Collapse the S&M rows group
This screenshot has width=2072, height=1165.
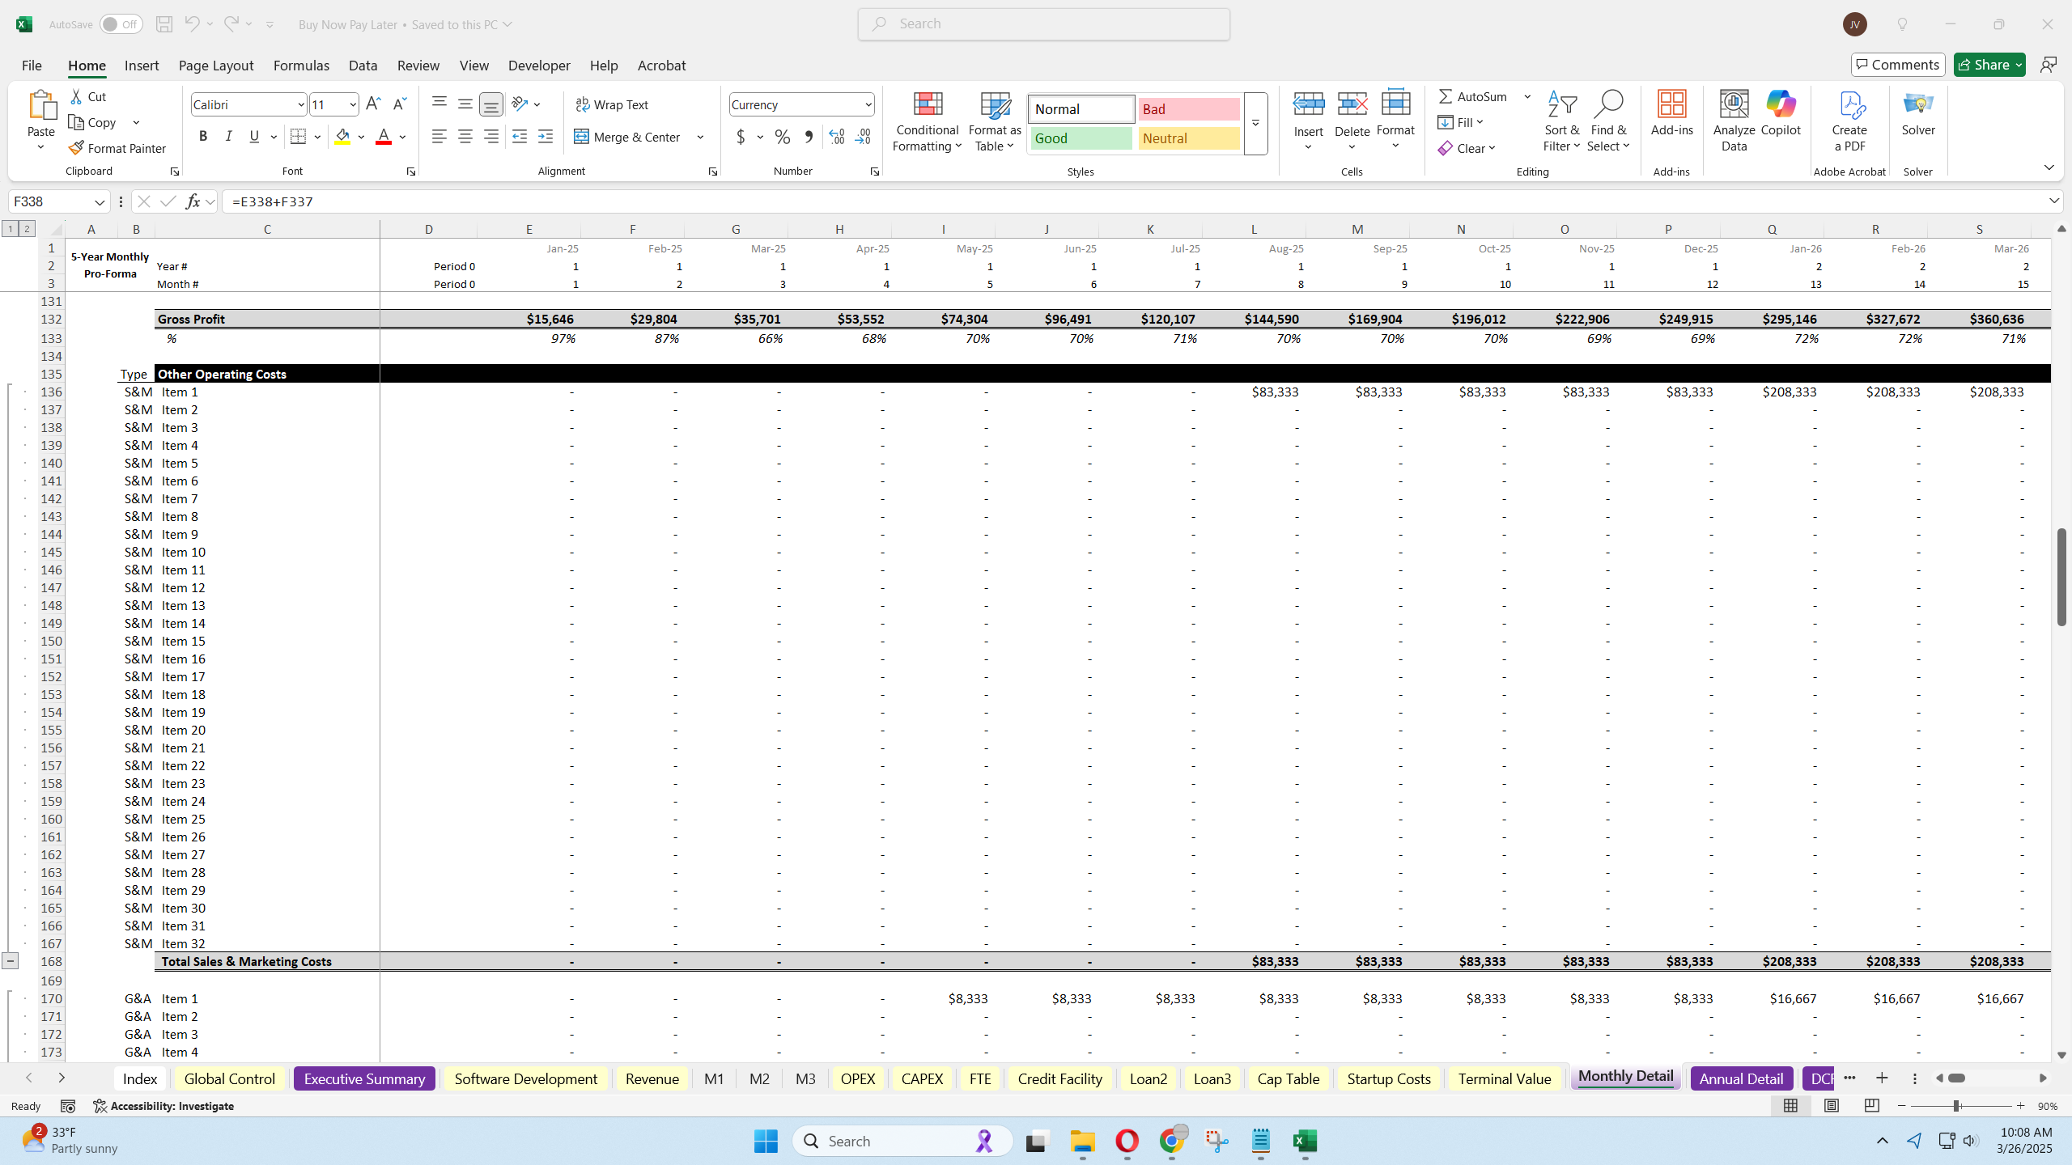click(x=11, y=960)
